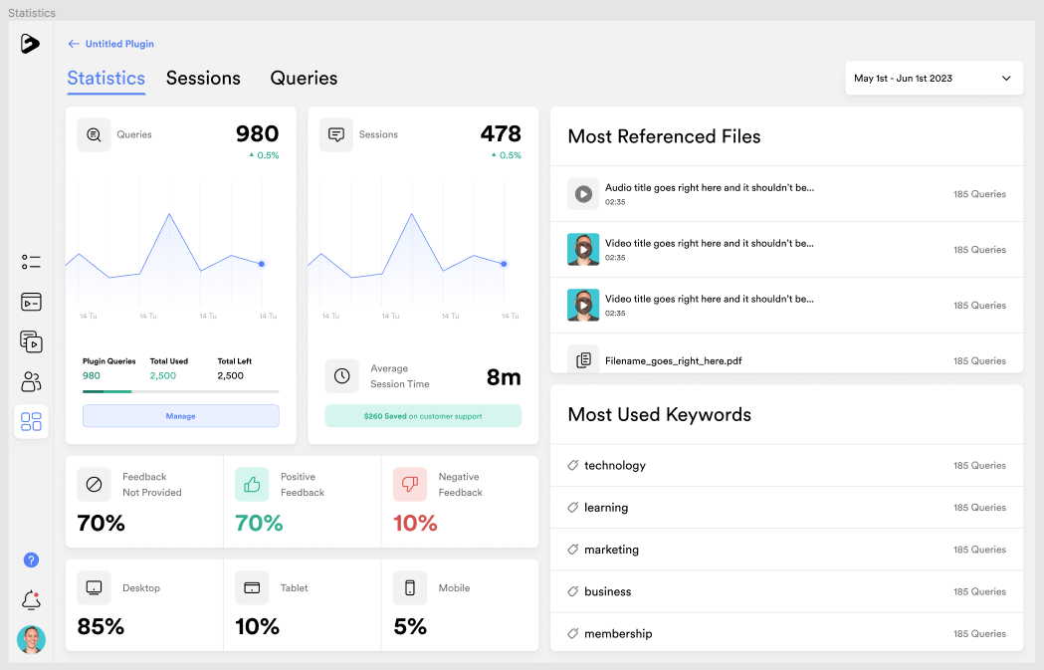Go back via Untitled Plugin link

coord(119,44)
